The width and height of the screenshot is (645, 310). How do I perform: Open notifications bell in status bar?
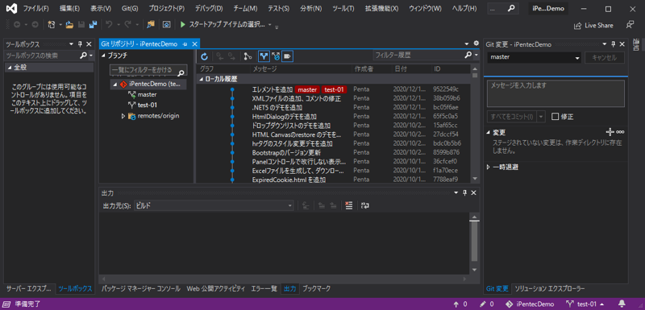622,304
